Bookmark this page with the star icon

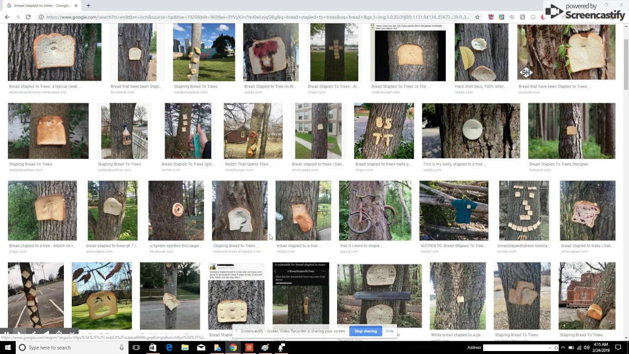(x=477, y=17)
